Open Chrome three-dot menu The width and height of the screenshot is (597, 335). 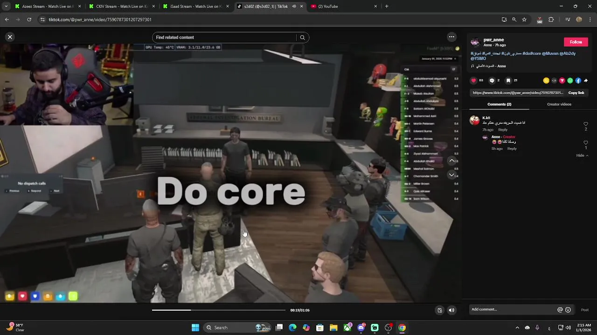590,20
